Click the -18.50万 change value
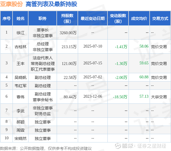 120,97
